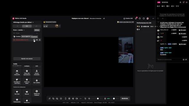This screenshot has height=106, width=189.
Task: Click the third toolbar icon showing a screen and cursor
Action: click(57, 99)
